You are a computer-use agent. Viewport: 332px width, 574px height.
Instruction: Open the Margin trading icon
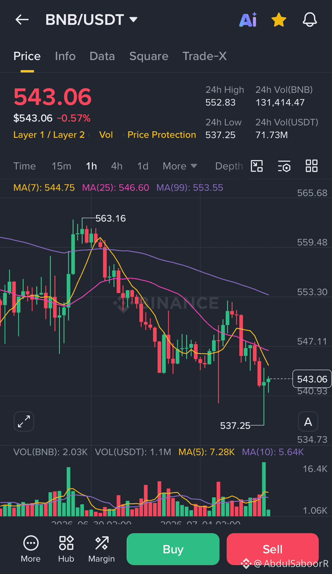tap(101, 549)
